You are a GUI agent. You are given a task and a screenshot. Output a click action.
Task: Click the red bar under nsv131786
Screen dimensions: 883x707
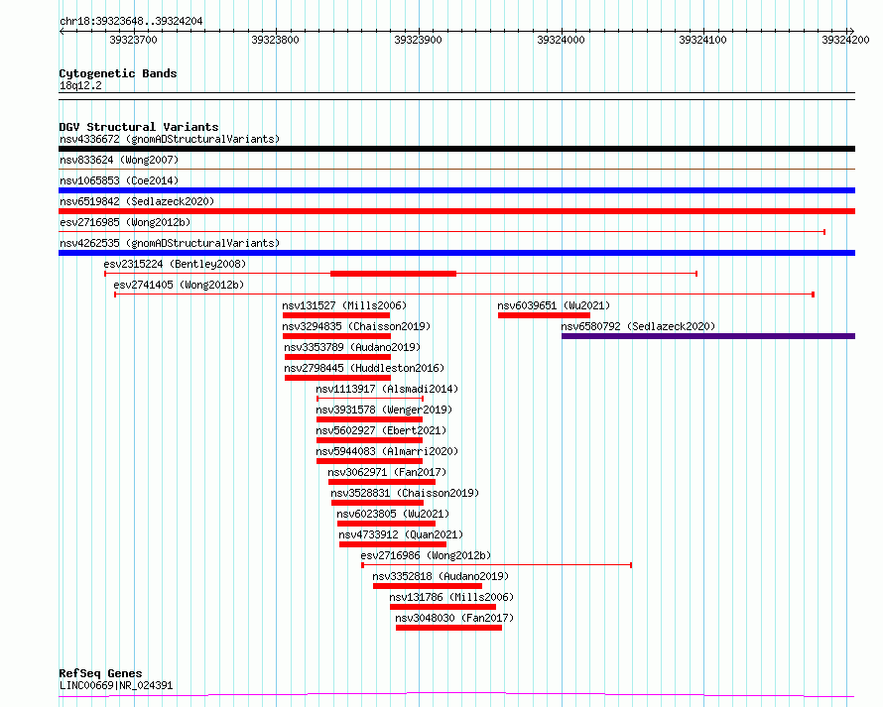[442, 607]
